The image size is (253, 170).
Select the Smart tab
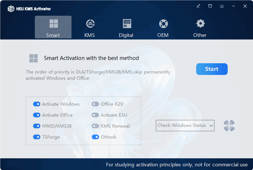(53, 27)
